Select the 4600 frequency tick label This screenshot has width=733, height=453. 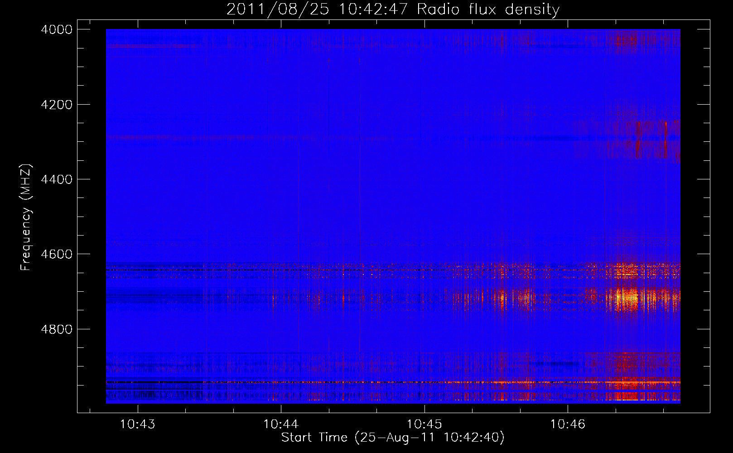(57, 254)
